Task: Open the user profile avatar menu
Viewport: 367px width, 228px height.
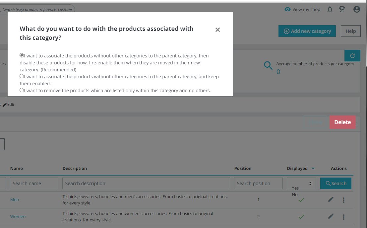Action: (x=357, y=10)
